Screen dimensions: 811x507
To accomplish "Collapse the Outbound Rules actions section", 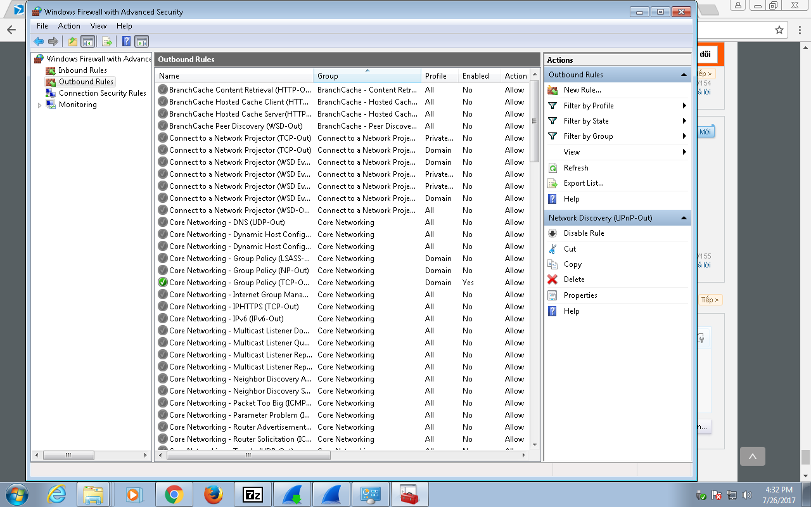I will point(684,75).
